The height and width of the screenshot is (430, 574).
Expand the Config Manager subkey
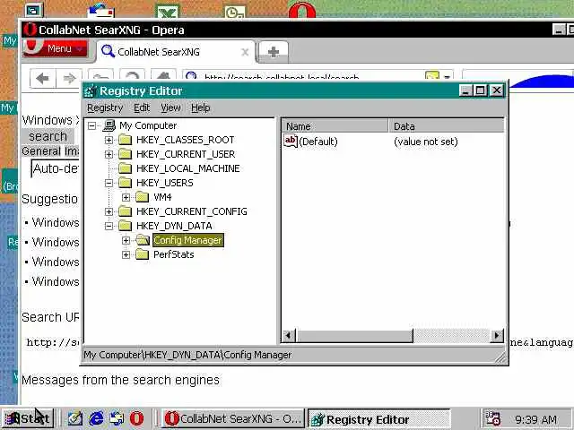pyautogui.click(x=126, y=240)
